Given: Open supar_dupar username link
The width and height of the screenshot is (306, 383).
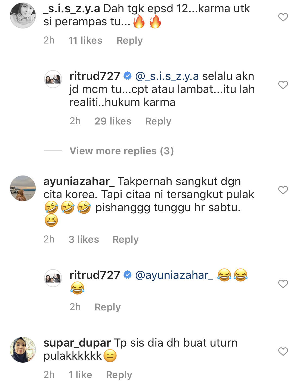Looking at the screenshot, I should tap(77, 343).
